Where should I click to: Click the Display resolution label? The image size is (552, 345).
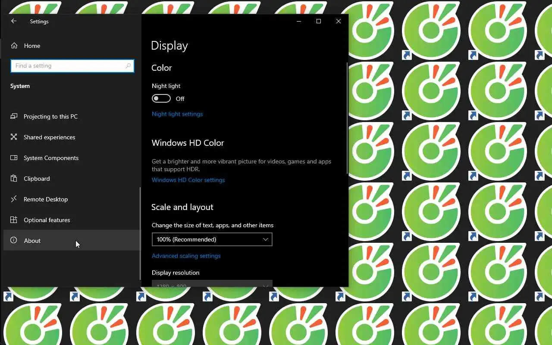[x=176, y=273]
